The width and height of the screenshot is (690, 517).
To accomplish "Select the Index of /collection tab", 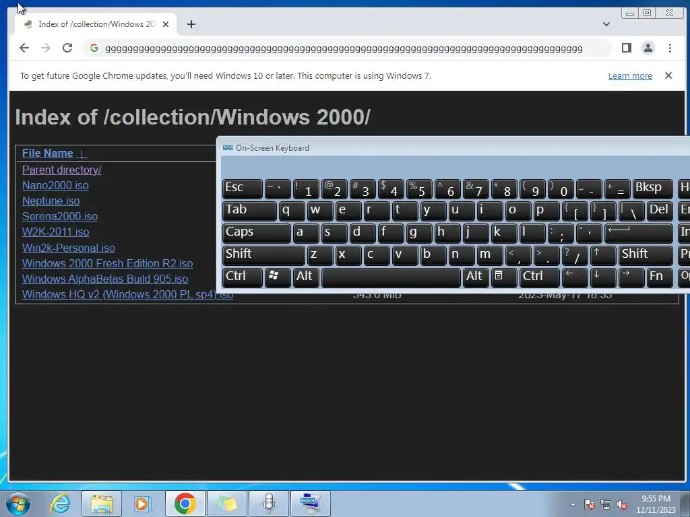I will [x=96, y=24].
